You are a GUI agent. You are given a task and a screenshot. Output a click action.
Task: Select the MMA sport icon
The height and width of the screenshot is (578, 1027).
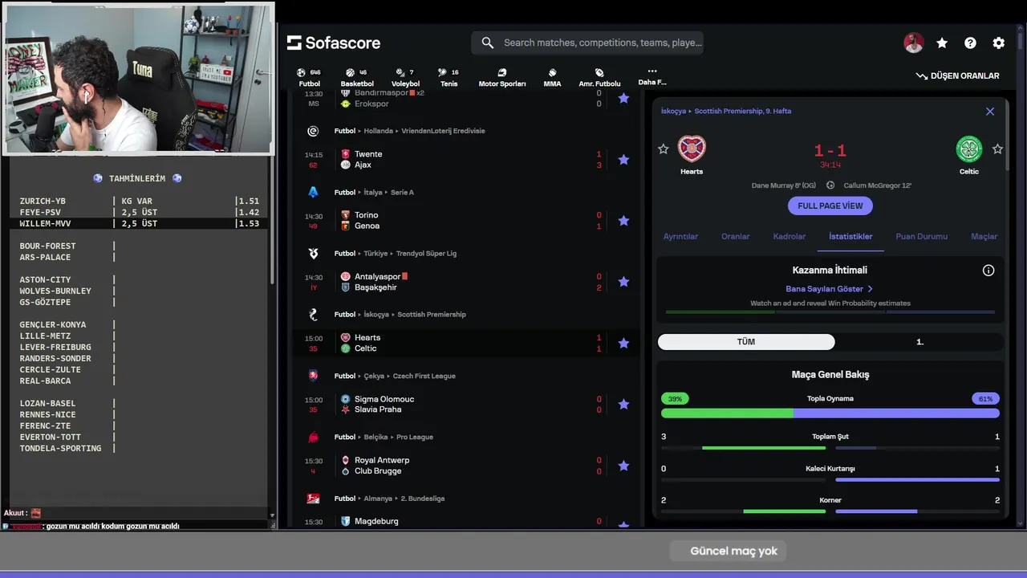(552, 72)
